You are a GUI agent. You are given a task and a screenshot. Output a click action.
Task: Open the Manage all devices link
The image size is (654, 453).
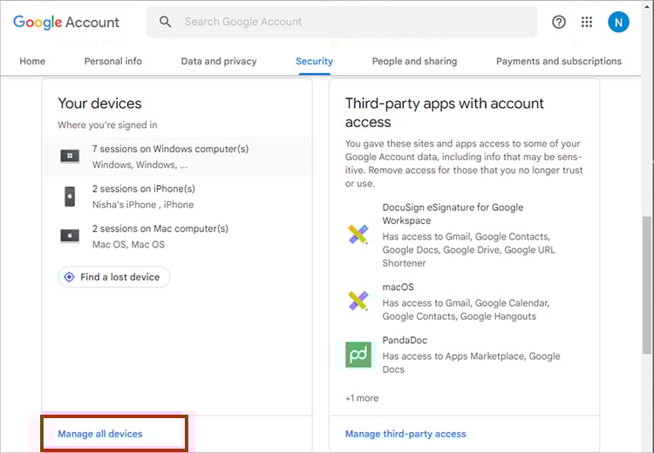(x=100, y=434)
